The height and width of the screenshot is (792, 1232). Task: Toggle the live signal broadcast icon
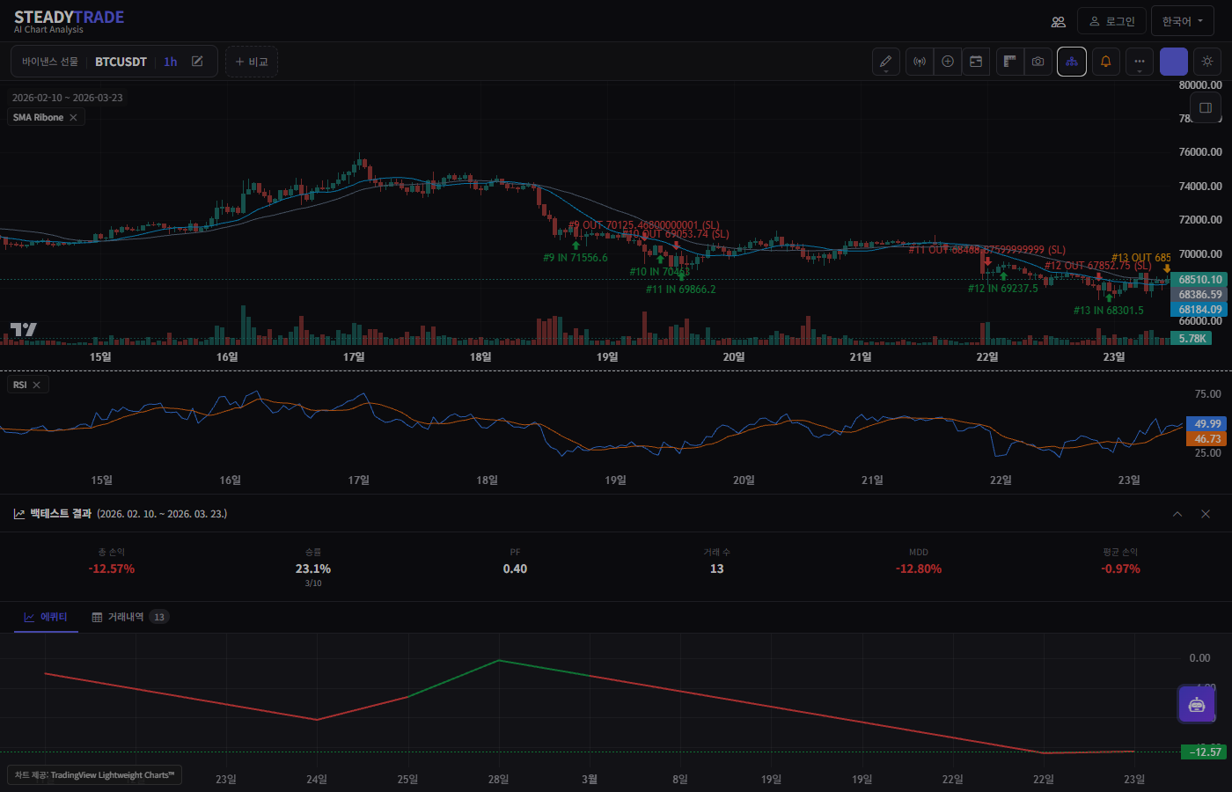tap(920, 62)
